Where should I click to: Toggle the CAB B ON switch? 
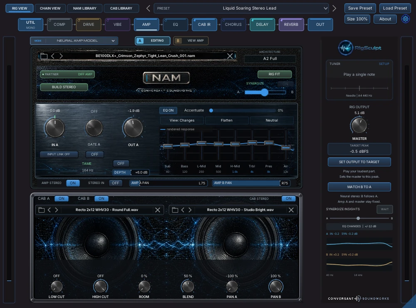[102, 199]
